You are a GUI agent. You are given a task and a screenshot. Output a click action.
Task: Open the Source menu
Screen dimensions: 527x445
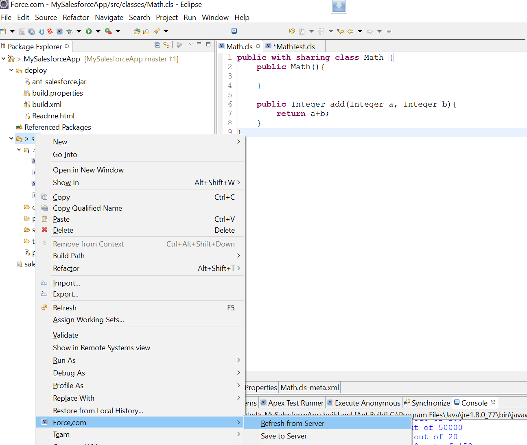(x=46, y=17)
